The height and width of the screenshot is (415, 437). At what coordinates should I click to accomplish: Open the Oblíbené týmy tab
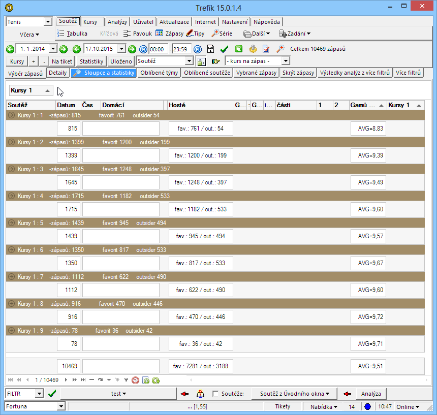tap(159, 73)
